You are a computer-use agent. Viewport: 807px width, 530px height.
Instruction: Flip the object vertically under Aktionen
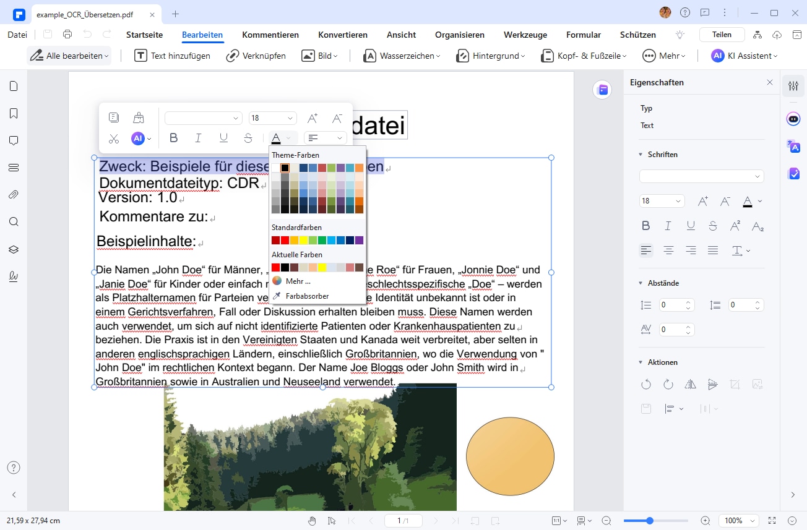[713, 384]
